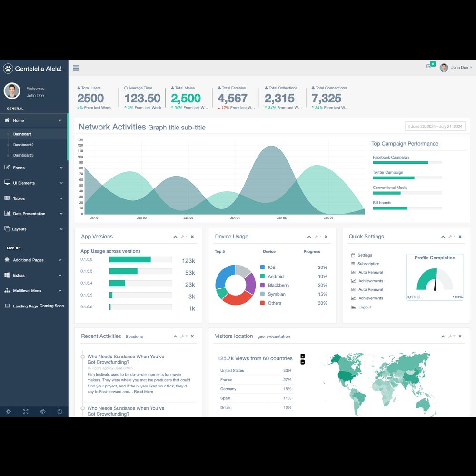Click the hamburger menu toggle icon

pos(76,68)
